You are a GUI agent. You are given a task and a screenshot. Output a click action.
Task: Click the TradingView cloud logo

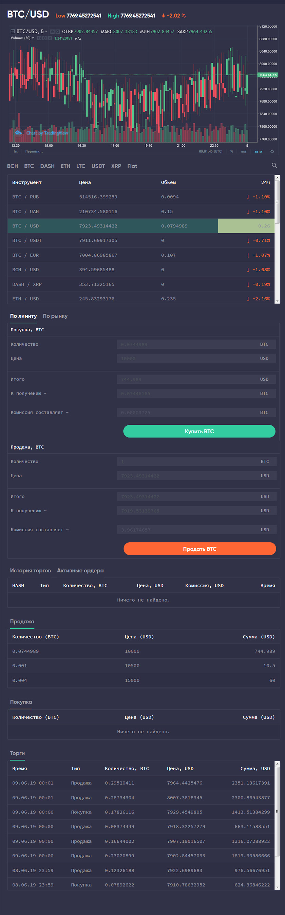[x=18, y=133]
